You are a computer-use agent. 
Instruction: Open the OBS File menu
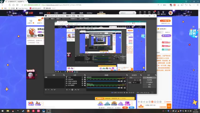[47, 19]
